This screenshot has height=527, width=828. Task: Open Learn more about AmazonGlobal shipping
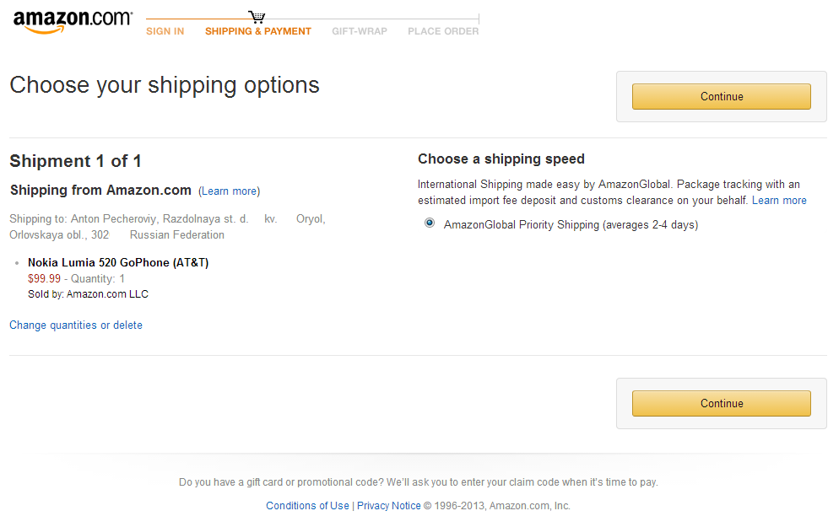pos(779,201)
